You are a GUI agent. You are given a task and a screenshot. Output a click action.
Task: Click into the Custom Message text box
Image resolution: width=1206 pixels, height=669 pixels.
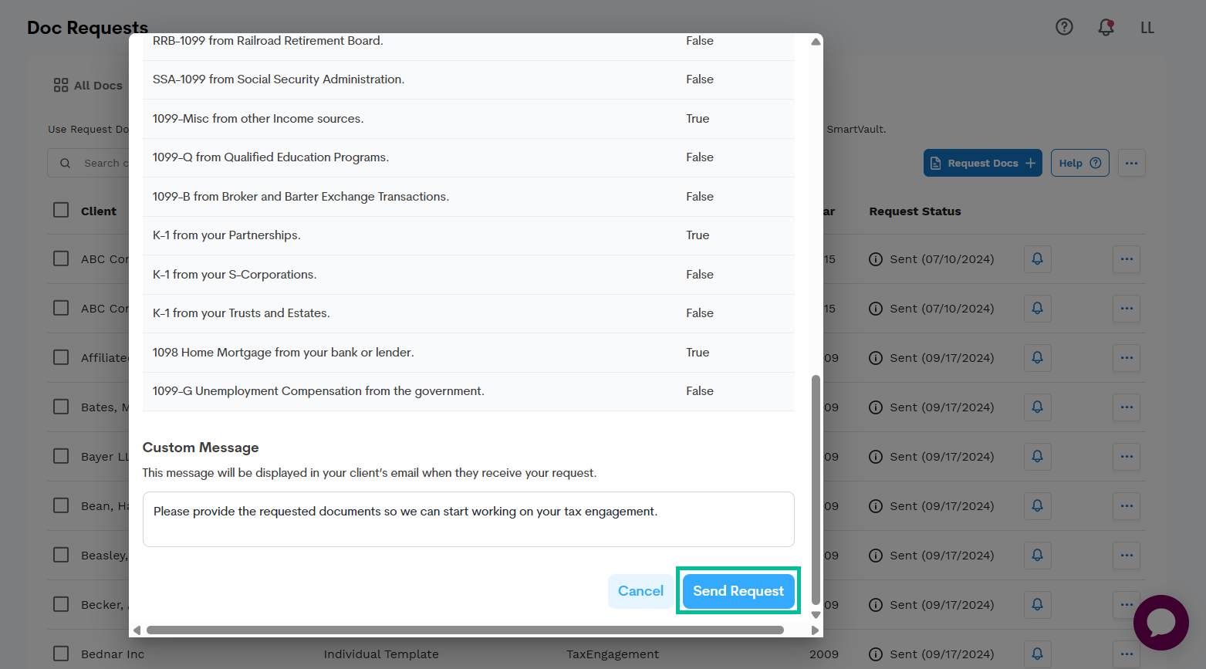click(468, 519)
